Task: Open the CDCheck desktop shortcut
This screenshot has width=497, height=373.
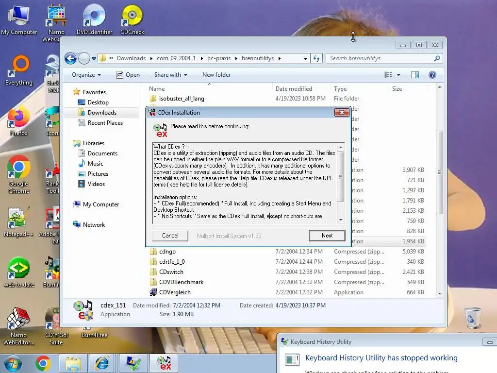Action: (132, 19)
